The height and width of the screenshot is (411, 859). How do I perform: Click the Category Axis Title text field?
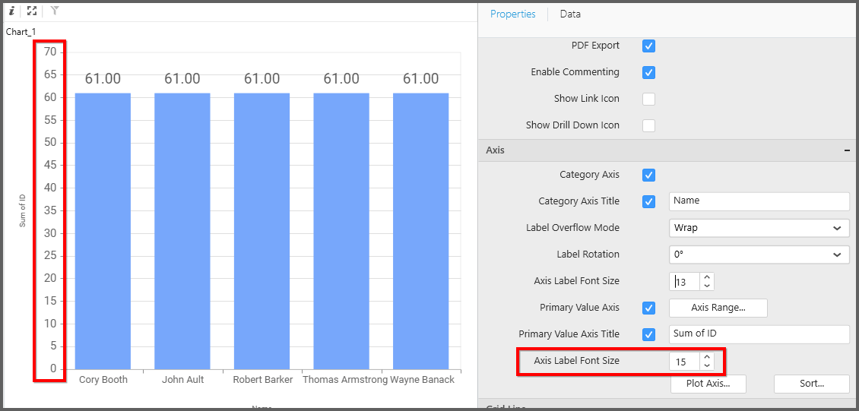759,201
